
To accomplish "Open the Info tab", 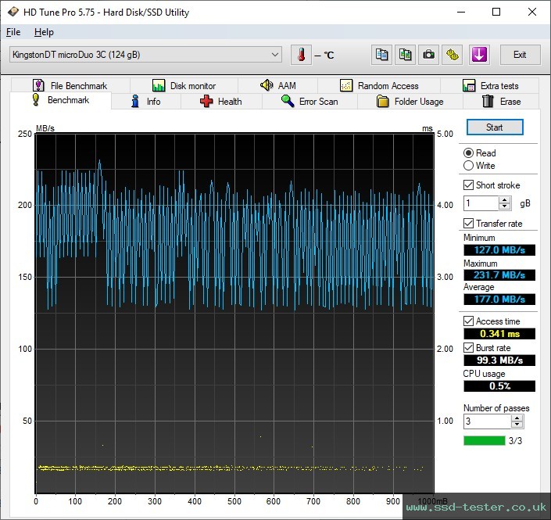I will tap(146, 102).
